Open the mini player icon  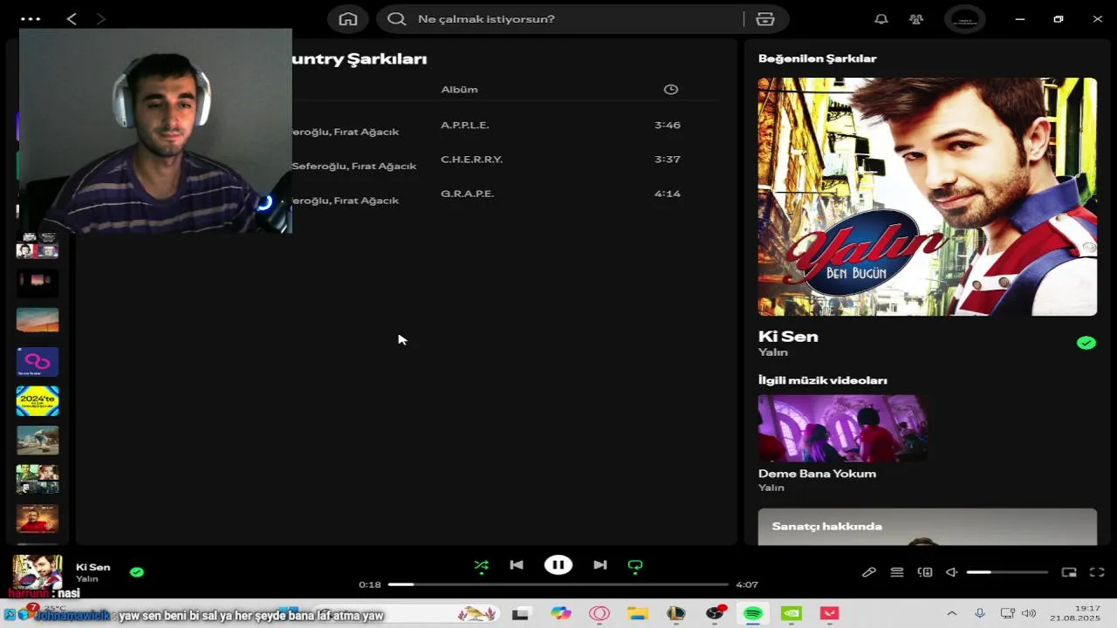pos(1069,572)
